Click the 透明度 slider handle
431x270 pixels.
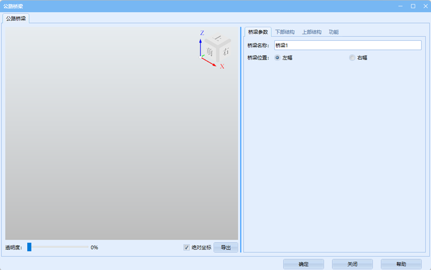29,247
